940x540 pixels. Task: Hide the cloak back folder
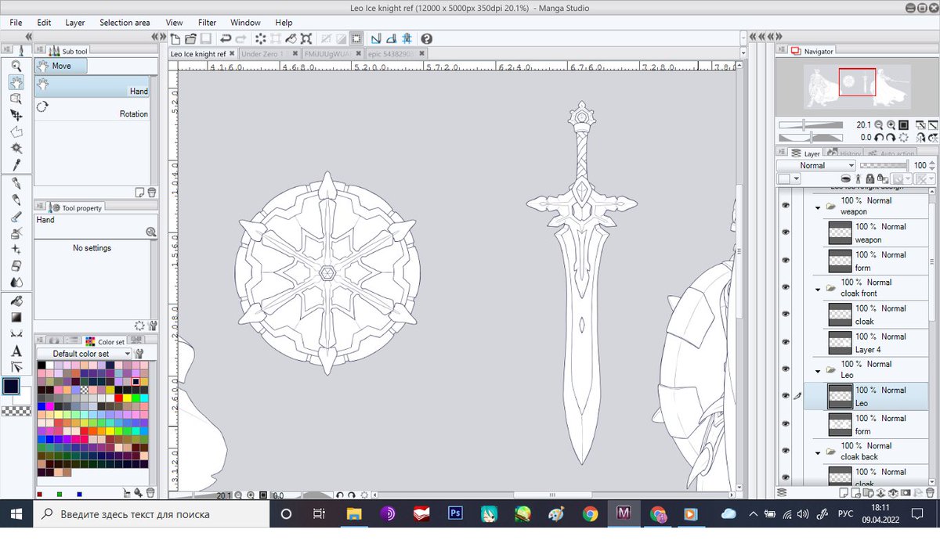(x=786, y=451)
